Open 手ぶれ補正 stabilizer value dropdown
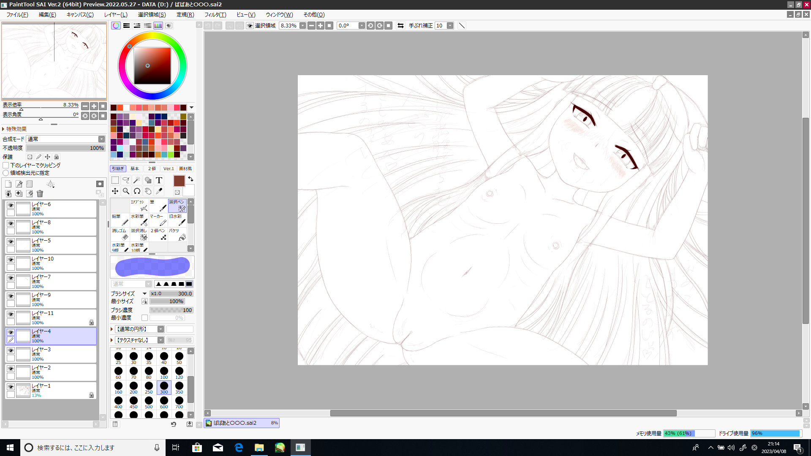 (450, 26)
